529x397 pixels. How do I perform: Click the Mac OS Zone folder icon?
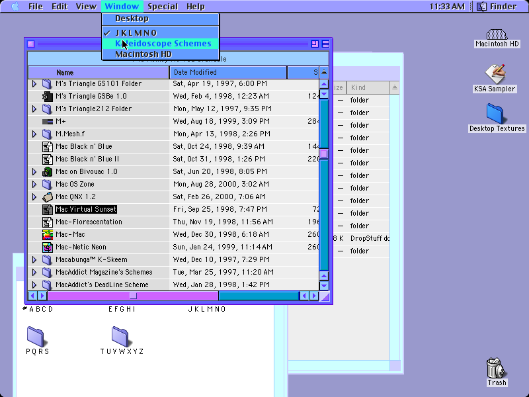tap(47, 185)
